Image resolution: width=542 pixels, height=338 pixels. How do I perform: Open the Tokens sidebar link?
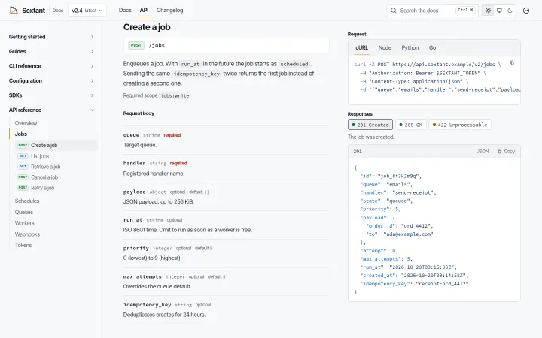(23, 245)
